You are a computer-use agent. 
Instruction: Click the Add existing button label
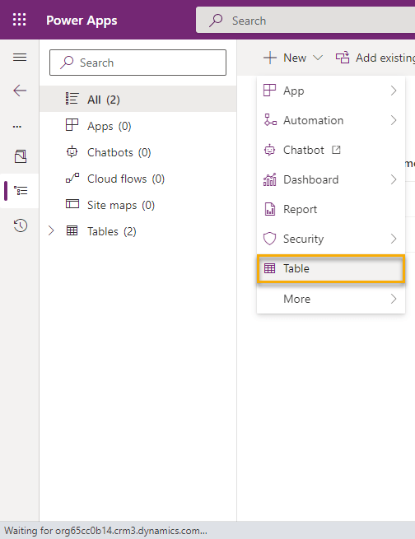[x=385, y=58]
